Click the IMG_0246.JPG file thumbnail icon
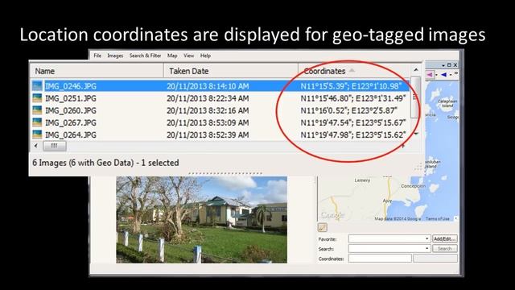Viewport: 515px width, 290px height. point(37,86)
